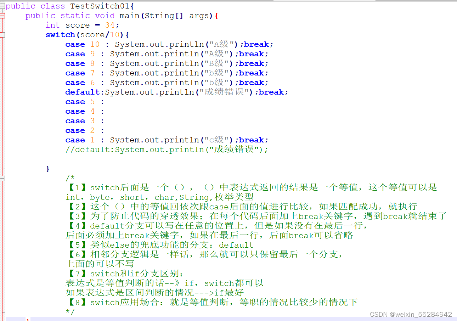Click the switch keyword
457x321 pixels.
(x=60, y=35)
